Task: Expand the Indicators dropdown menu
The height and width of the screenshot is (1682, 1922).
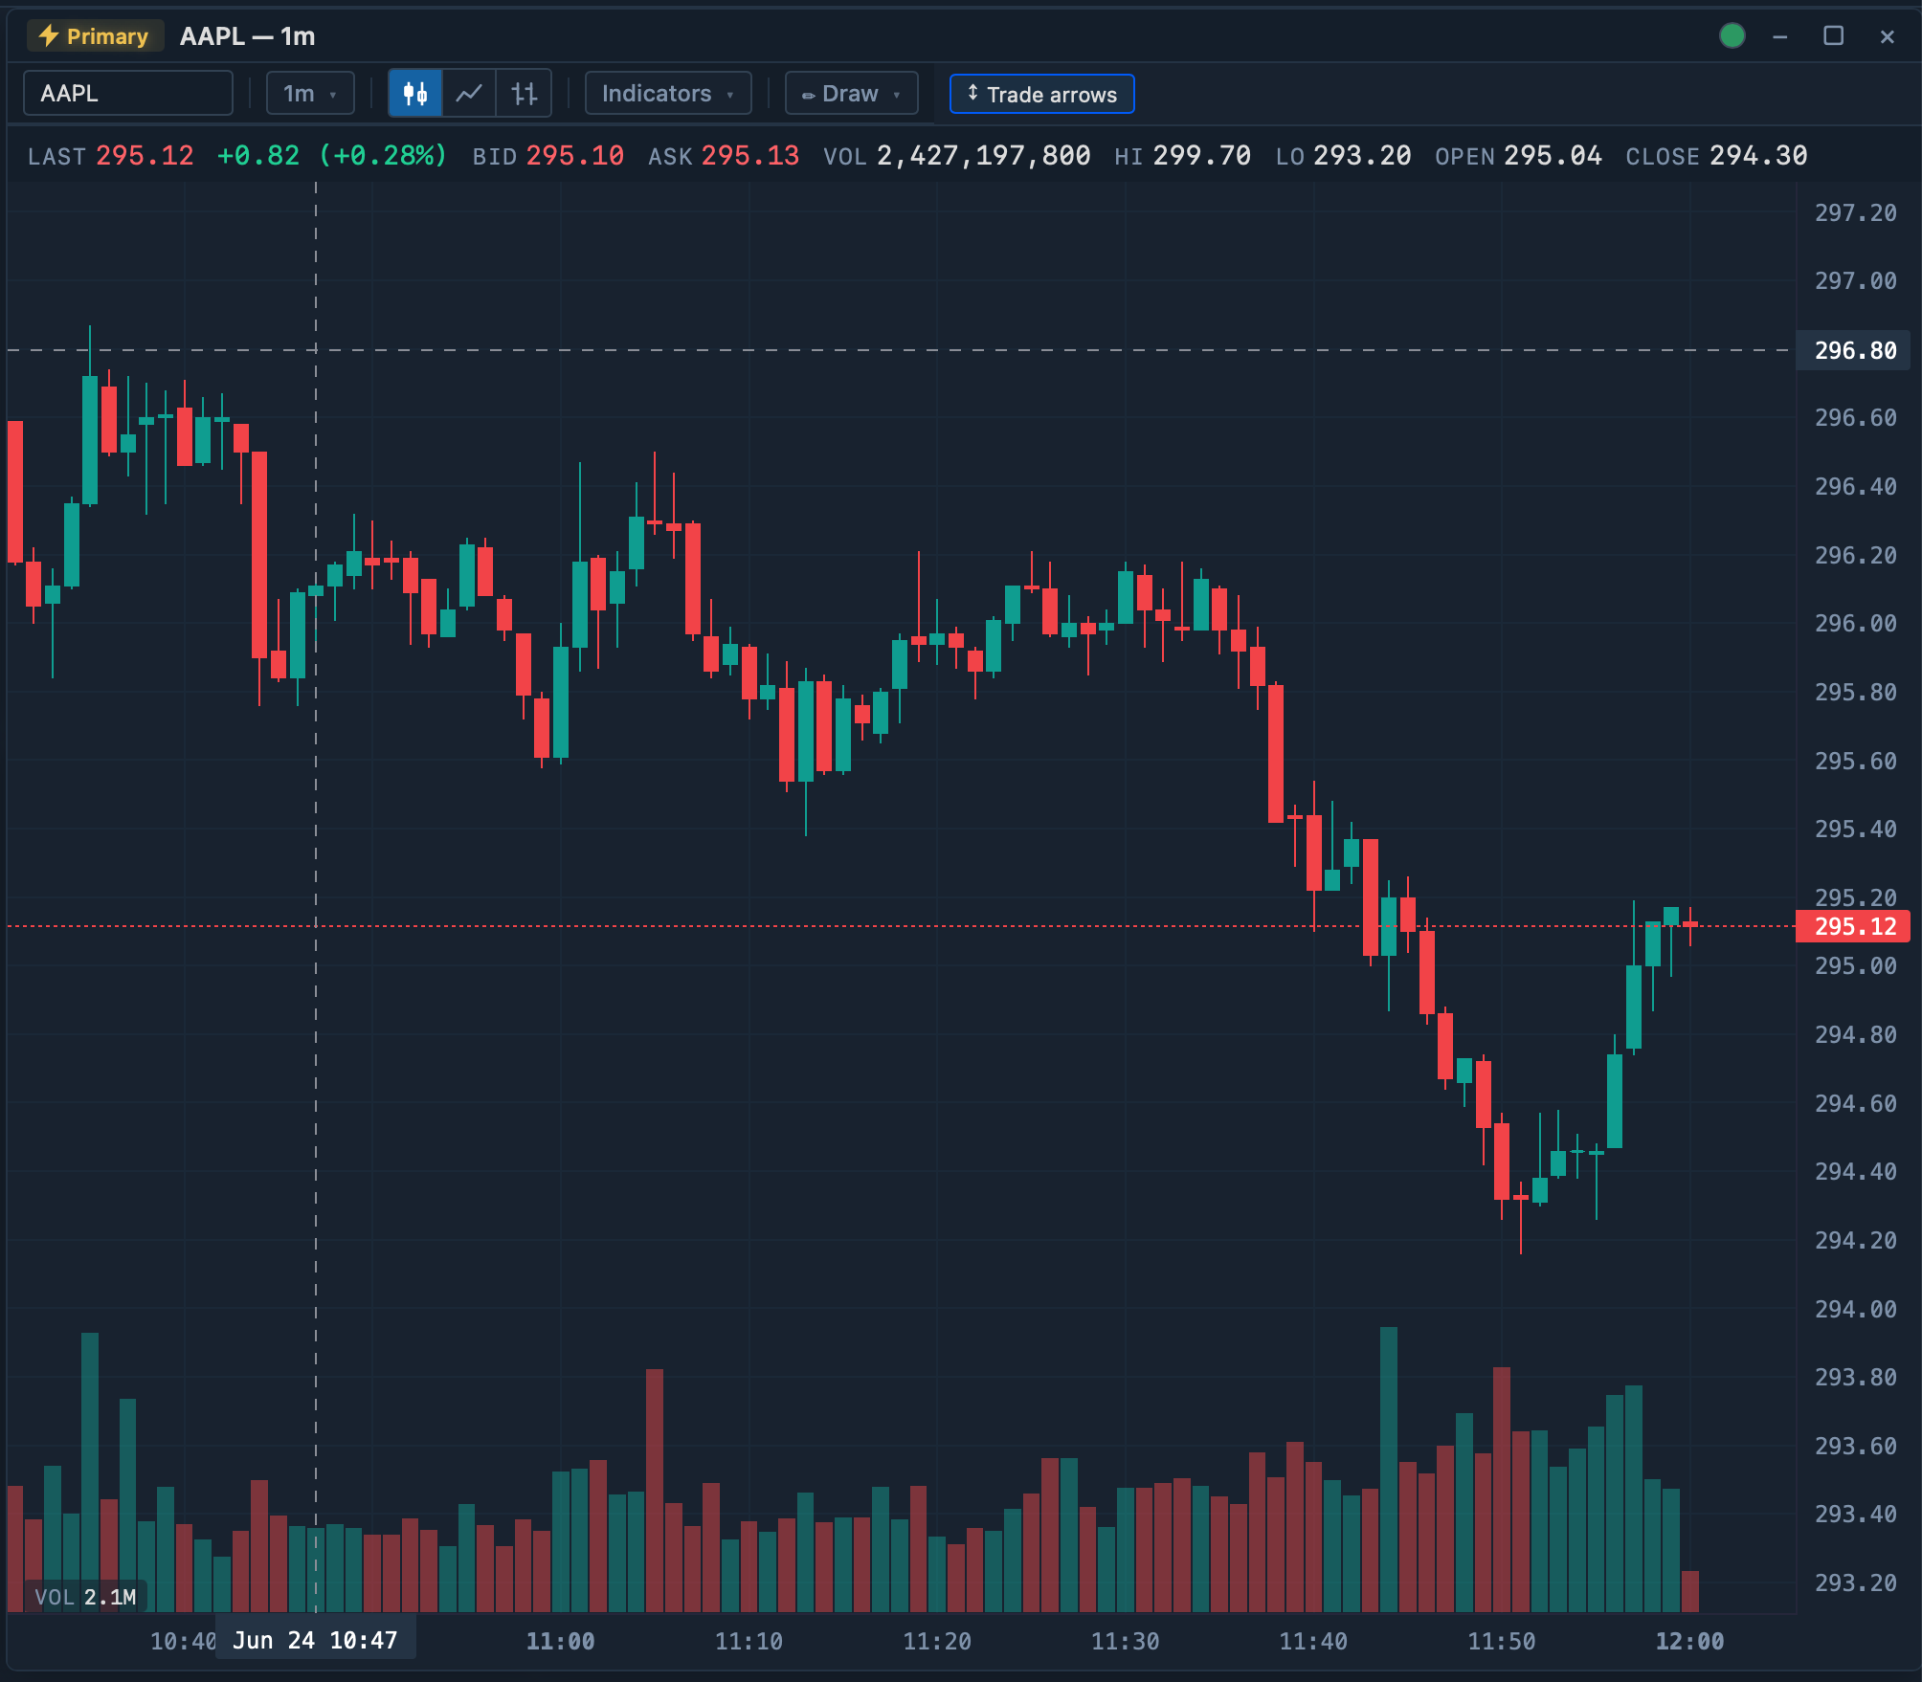Action: tap(668, 94)
